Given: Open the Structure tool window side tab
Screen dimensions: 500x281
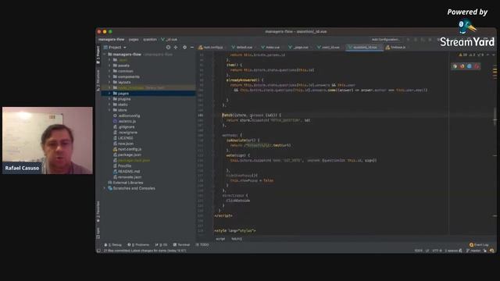Looking at the screenshot, I should click(98, 80).
